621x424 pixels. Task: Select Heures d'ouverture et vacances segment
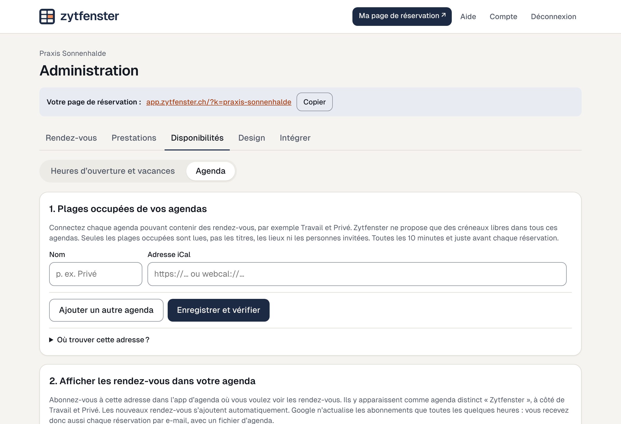point(113,171)
